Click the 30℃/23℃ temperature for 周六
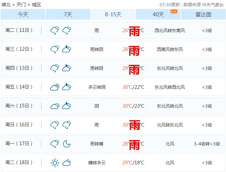Image resolution: width=226 pixels, height=172 pixels. 133,106
